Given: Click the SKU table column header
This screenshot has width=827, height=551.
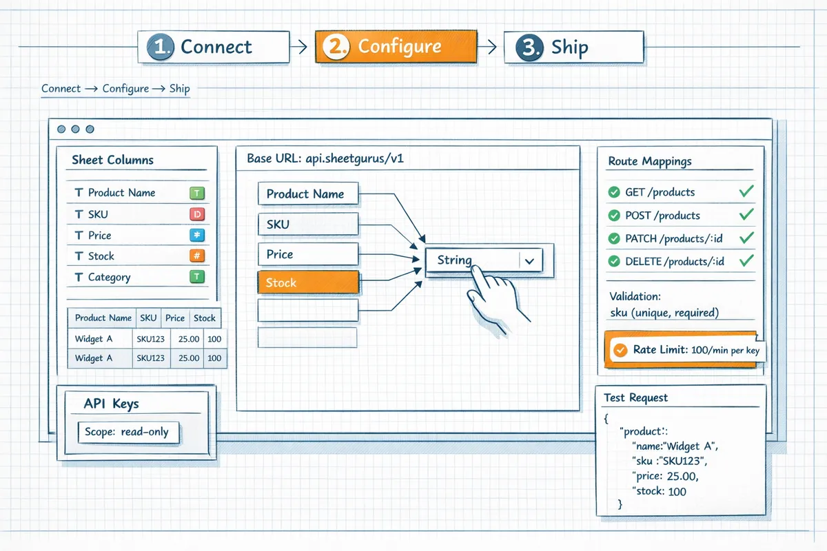Looking at the screenshot, I should click(x=148, y=318).
